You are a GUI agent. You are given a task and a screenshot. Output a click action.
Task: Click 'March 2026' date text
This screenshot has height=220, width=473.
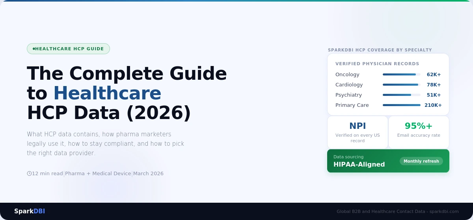(x=148, y=174)
